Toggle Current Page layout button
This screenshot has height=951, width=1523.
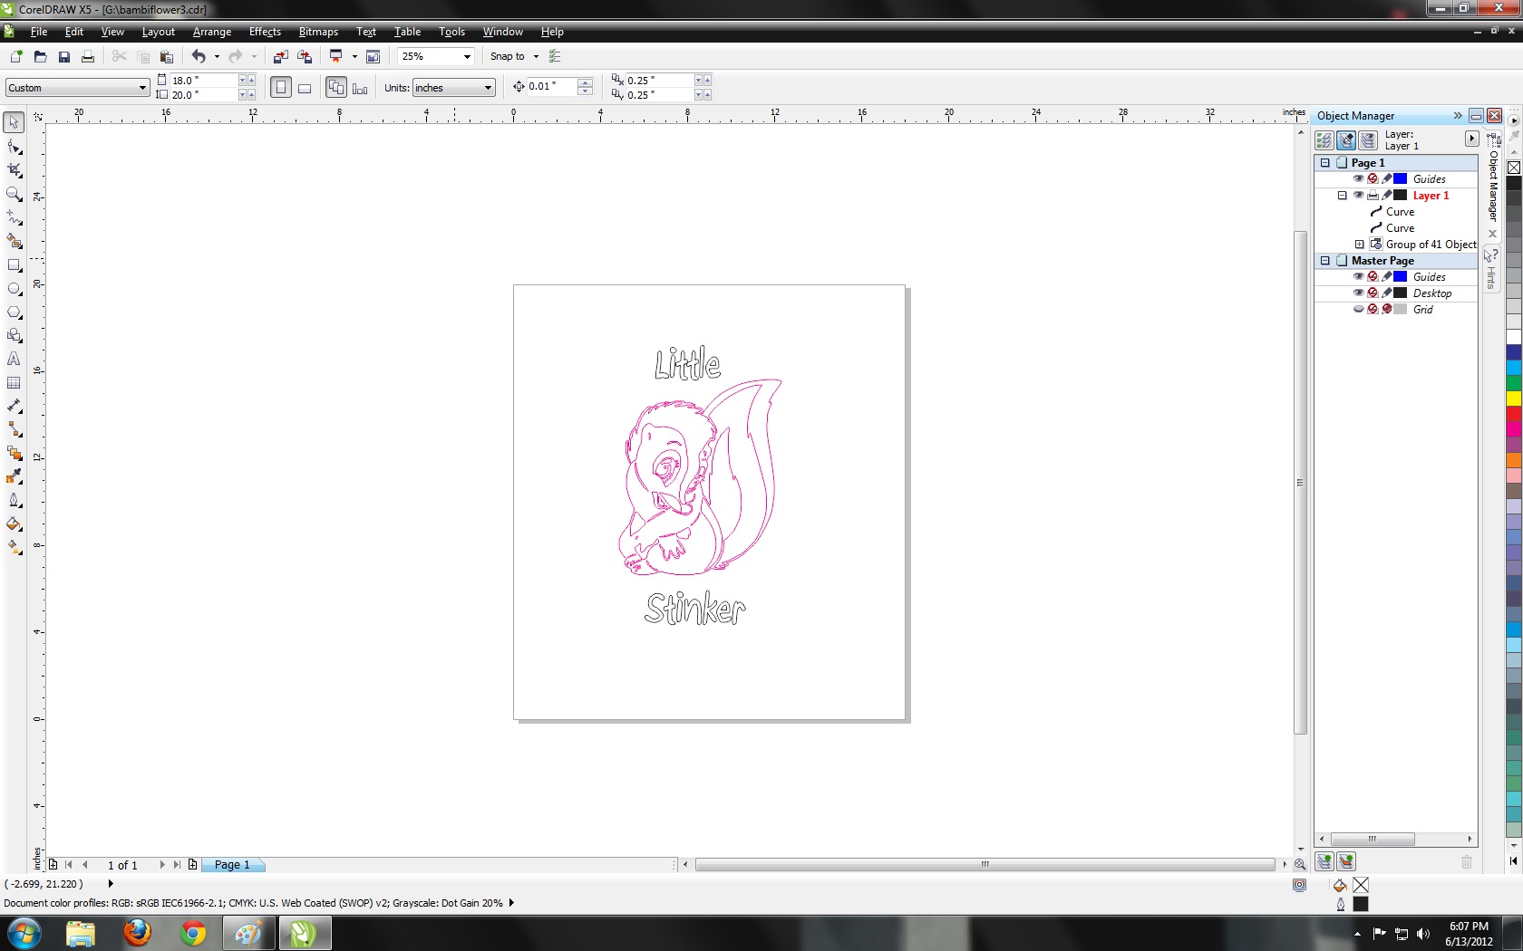tap(360, 88)
